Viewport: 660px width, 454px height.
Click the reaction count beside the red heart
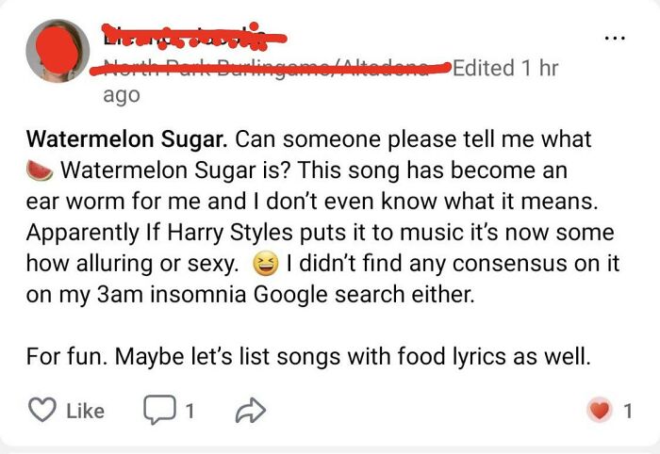628,411
